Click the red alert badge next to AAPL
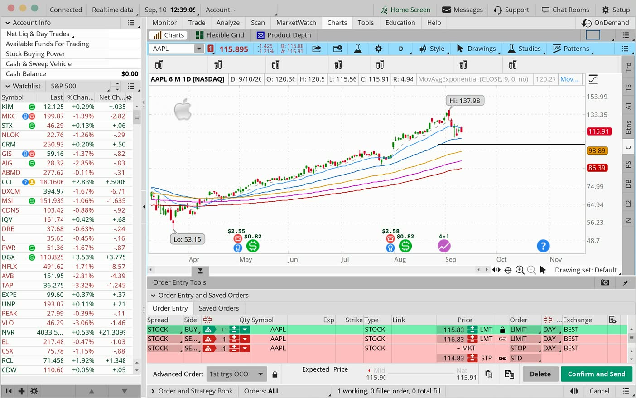Viewport: 636px width, 398px height. [211, 49]
